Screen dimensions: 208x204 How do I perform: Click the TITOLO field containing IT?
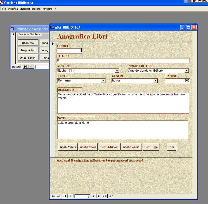pyautogui.click(x=123, y=60)
